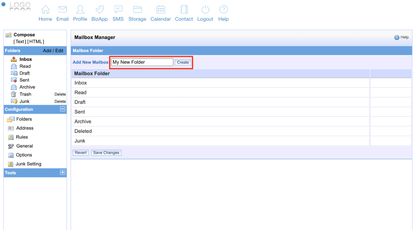Open the Email envelope icon
Screen dimensions: 415x230
[x=62, y=10]
